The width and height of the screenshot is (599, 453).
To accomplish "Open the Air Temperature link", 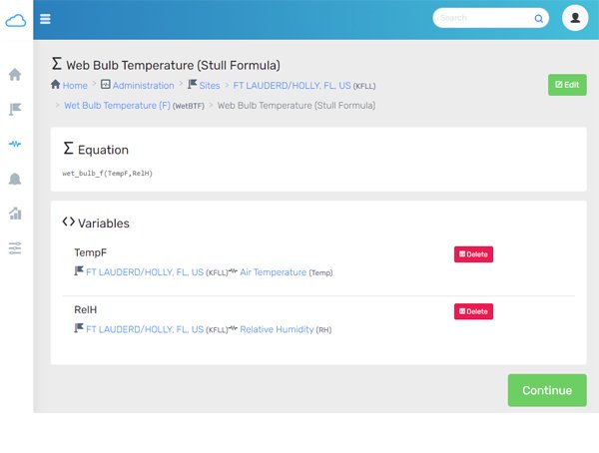I will (273, 271).
